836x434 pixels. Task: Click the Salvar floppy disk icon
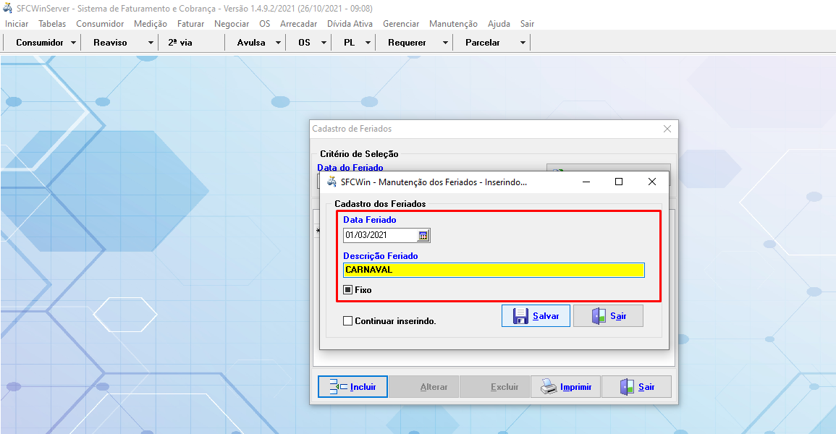520,316
